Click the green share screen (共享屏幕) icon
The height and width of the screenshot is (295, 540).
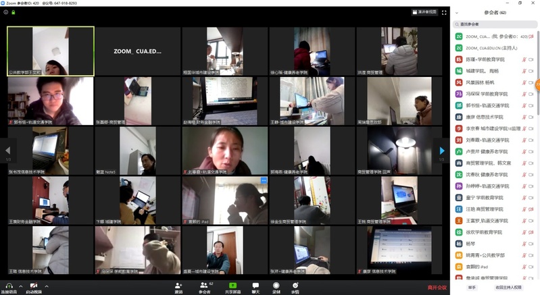232,286
